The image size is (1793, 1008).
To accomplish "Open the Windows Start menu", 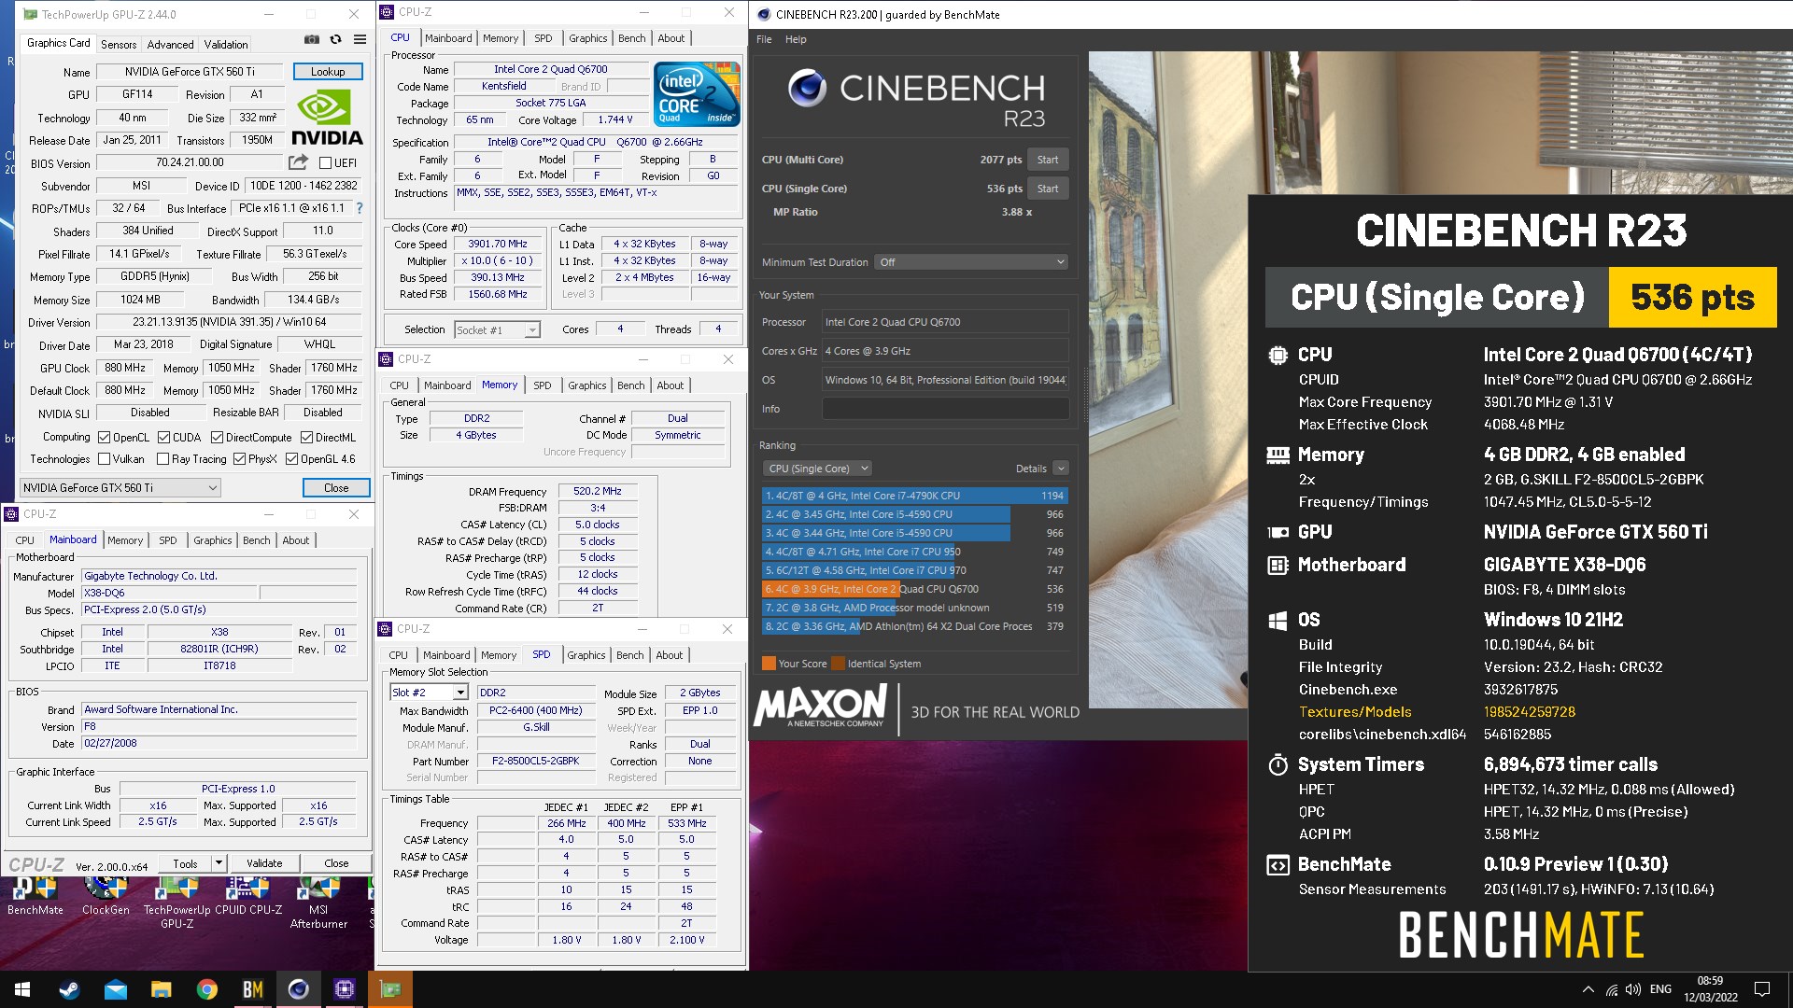I will coord(22,989).
